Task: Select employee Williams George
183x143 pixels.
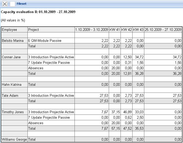Action: click(x=14, y=139)
